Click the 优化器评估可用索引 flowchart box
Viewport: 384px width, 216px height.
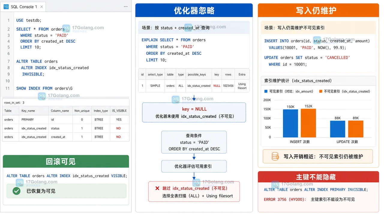click(x=194, y=166)
